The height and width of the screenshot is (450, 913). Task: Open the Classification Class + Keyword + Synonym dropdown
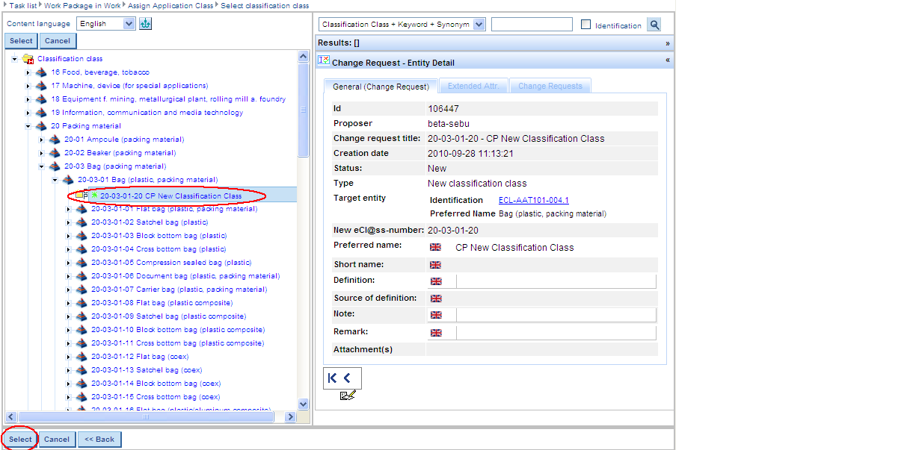click(479, 25)
